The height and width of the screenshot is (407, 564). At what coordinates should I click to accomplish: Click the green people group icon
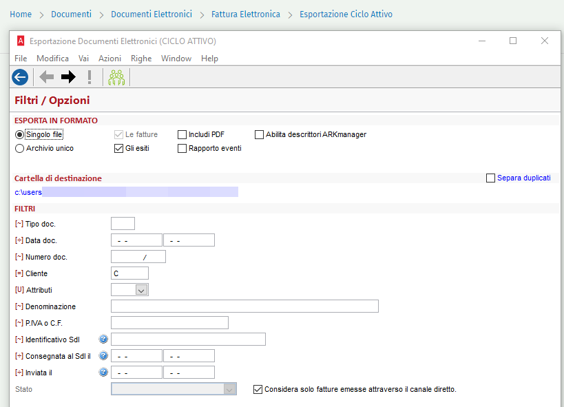116,77
